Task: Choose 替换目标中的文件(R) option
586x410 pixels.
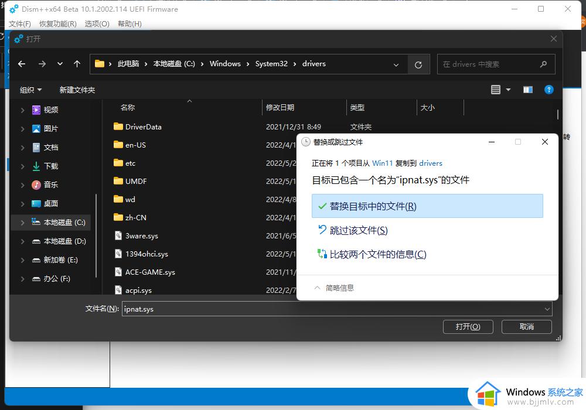Action: coord(427,206)
